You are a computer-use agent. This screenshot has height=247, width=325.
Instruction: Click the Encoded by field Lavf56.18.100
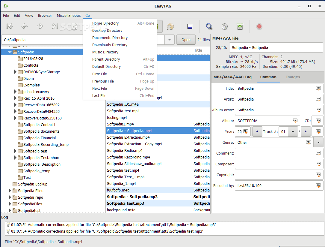(x=279, y=185)
